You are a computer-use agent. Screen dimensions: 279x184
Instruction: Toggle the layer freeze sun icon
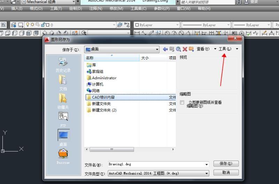(32, 24)
